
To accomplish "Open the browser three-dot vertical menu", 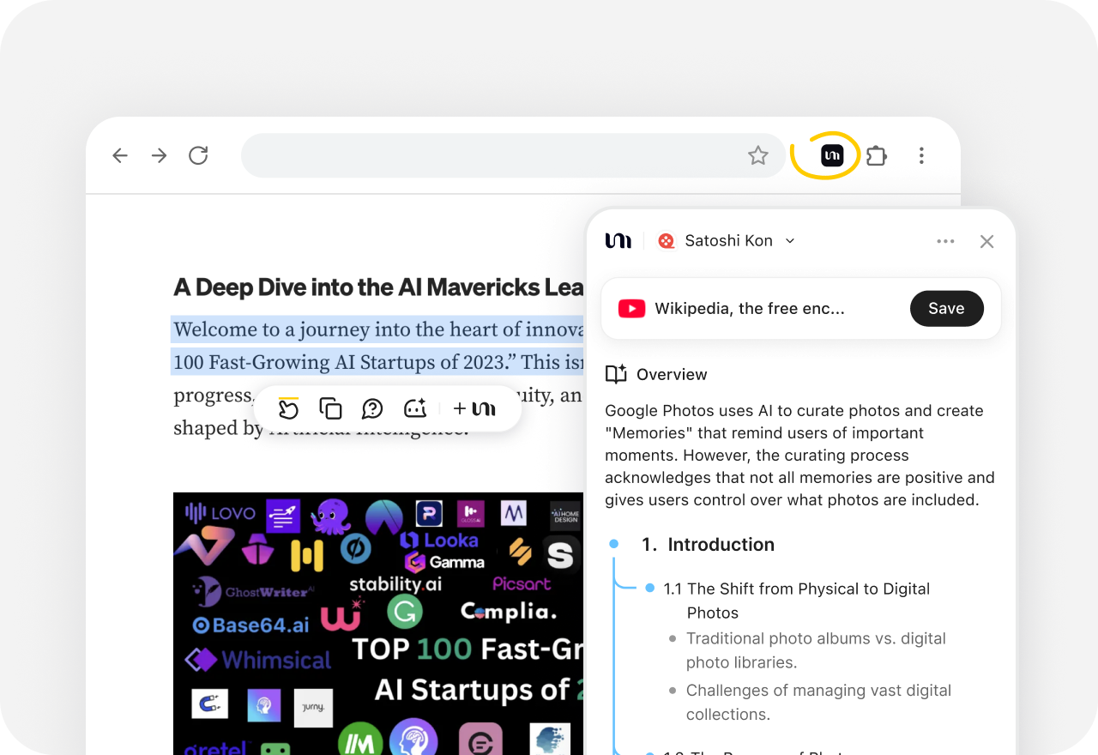I will point(921,155).
